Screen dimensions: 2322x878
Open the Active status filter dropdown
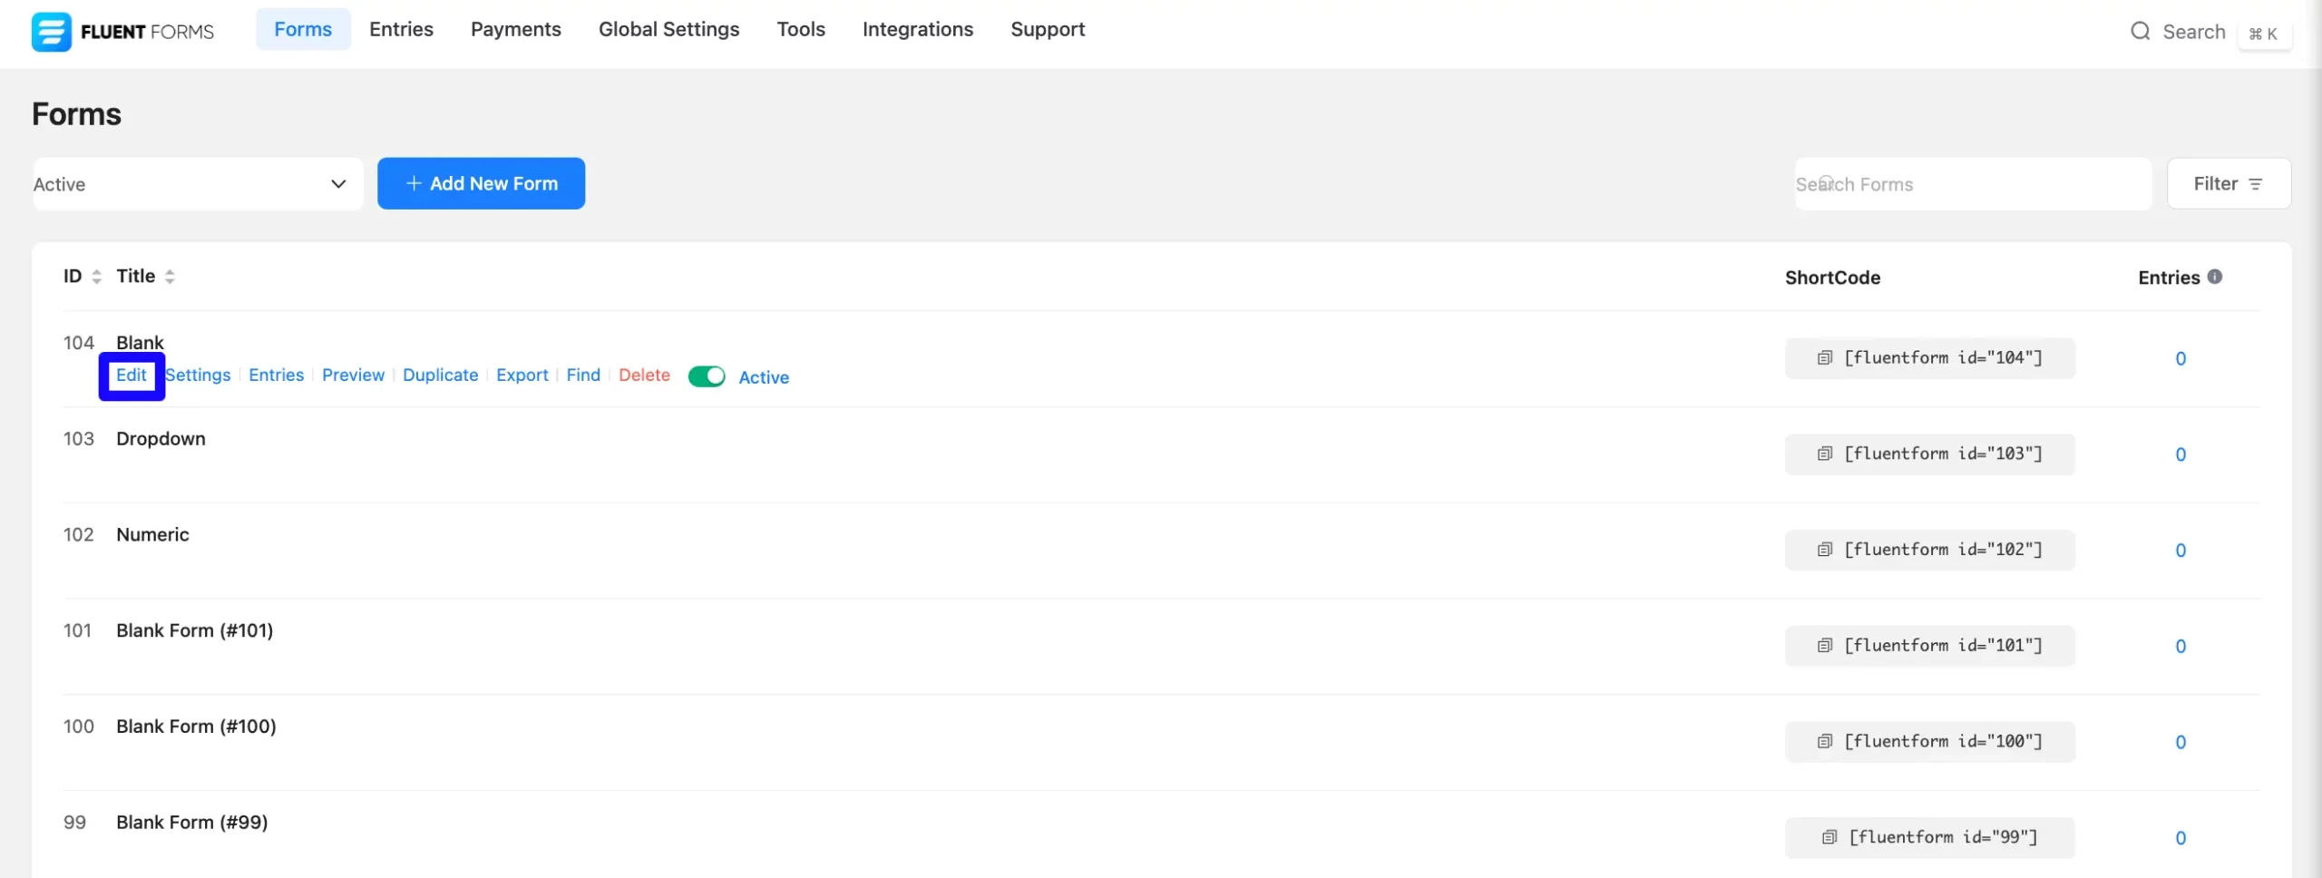[198, 184]
